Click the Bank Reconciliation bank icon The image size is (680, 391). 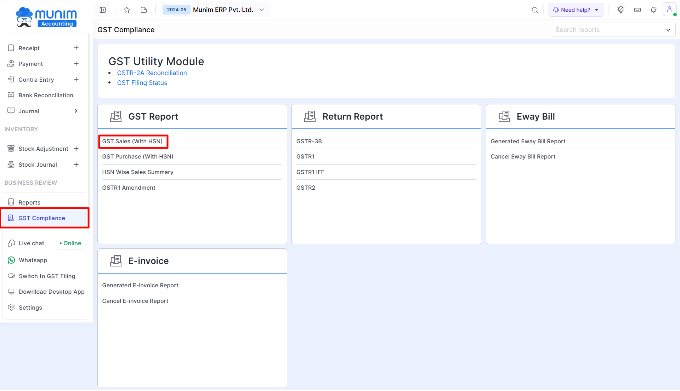(x=11, y=95)
